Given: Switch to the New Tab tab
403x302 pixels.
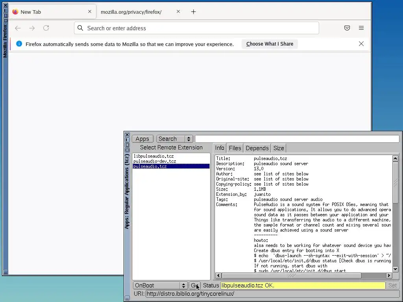Looking at the screenshot, I should point(52,12).
